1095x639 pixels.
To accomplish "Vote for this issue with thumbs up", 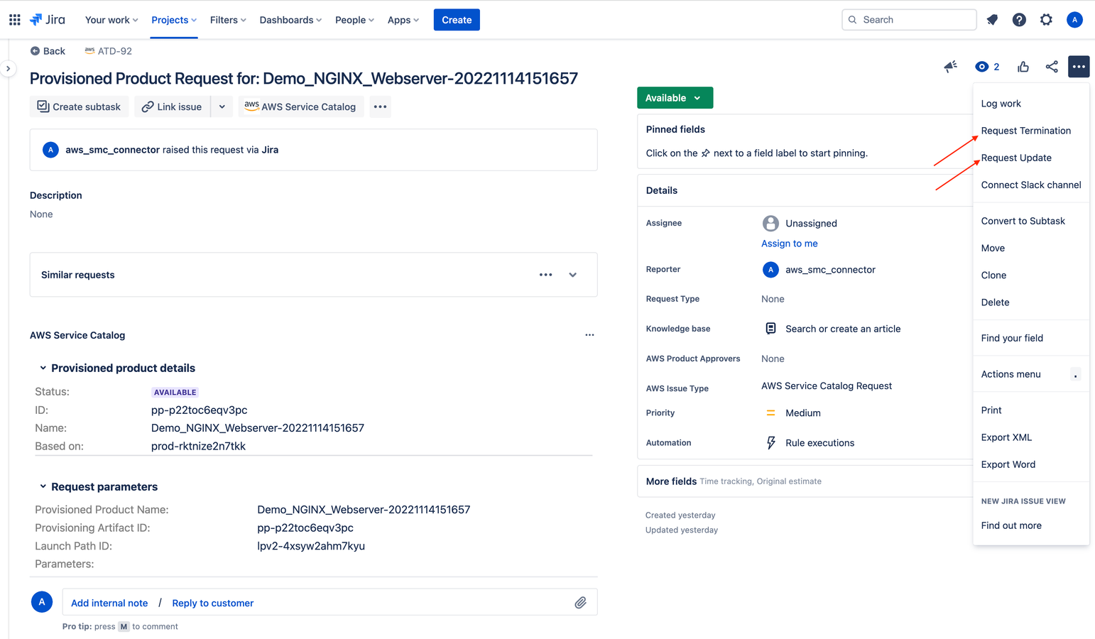I will pyautogui.click(x=1023, y=67).
